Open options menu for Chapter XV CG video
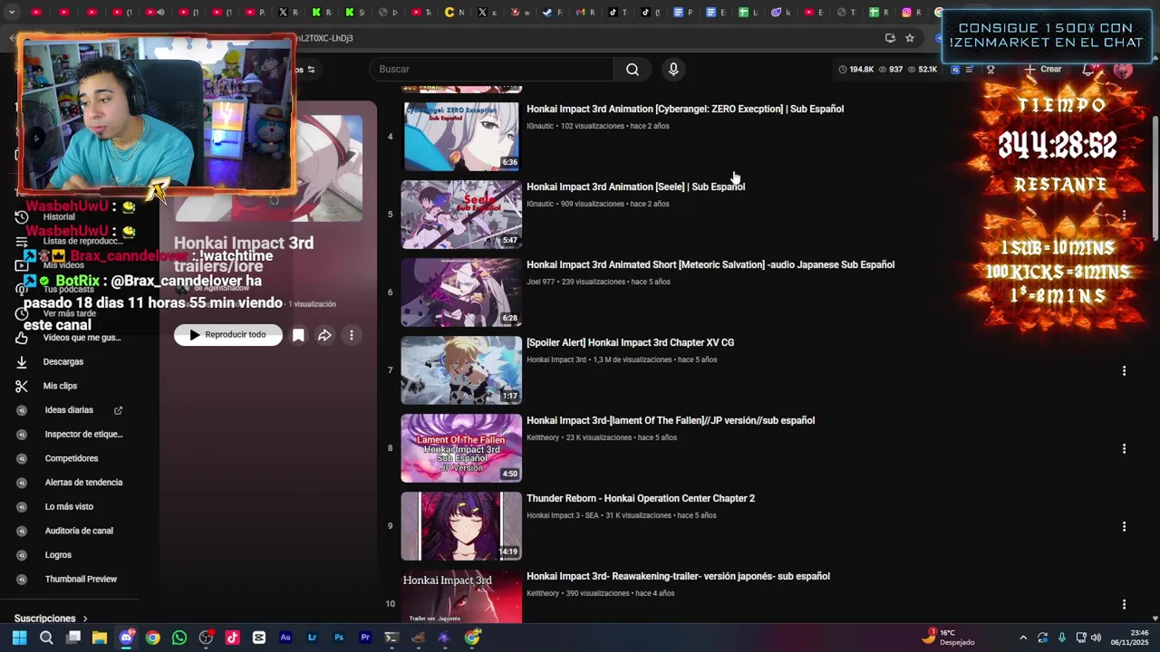Image resolution: width=1160 pixels, height=652 pixels. [x=1124, y=370]
